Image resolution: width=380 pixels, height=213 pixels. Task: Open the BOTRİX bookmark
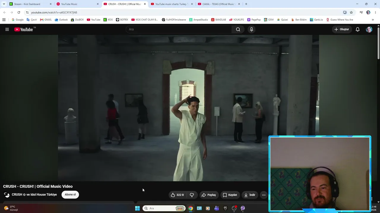(x=122, y=20)
